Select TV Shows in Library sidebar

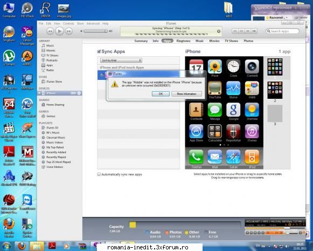pyautogui.click(x=52, y=56)
